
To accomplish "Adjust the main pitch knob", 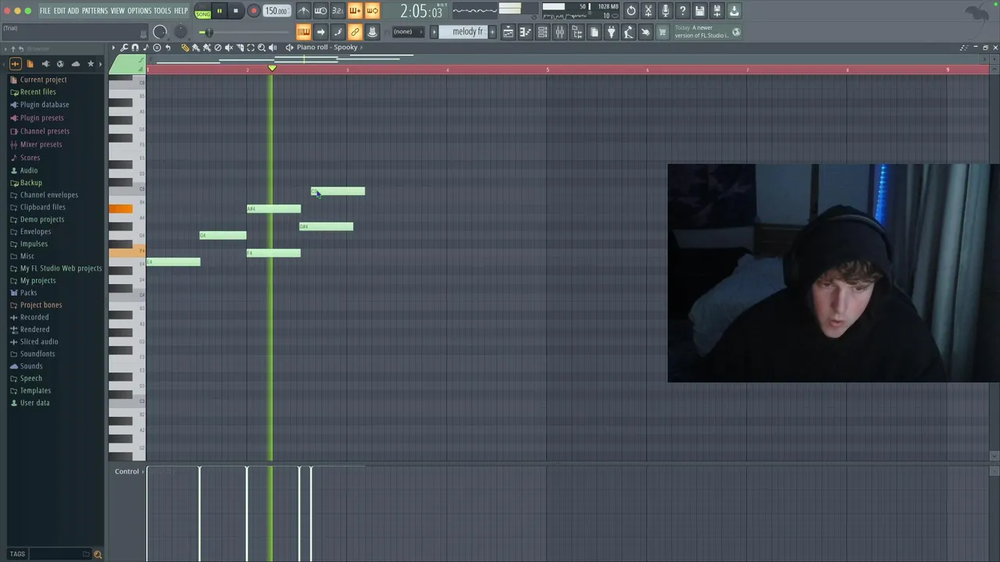I will (x=180, y=32).
